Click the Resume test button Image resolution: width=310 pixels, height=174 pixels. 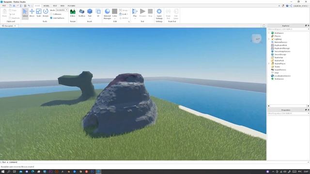pyautogui.click(x=142, y=13)
